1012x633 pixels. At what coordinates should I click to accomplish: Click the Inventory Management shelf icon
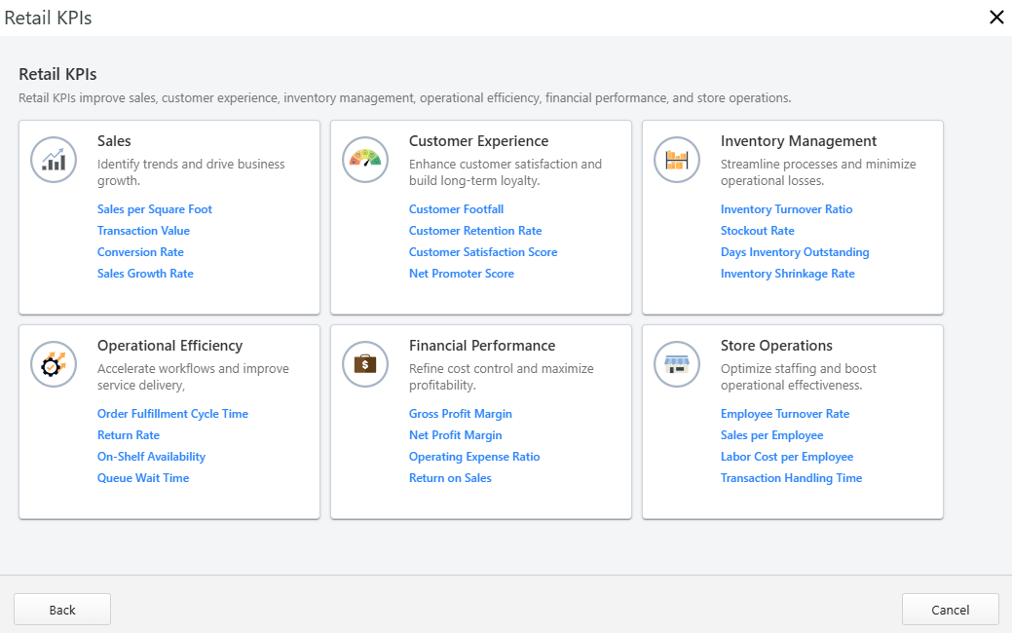click(x=677, y=160)
